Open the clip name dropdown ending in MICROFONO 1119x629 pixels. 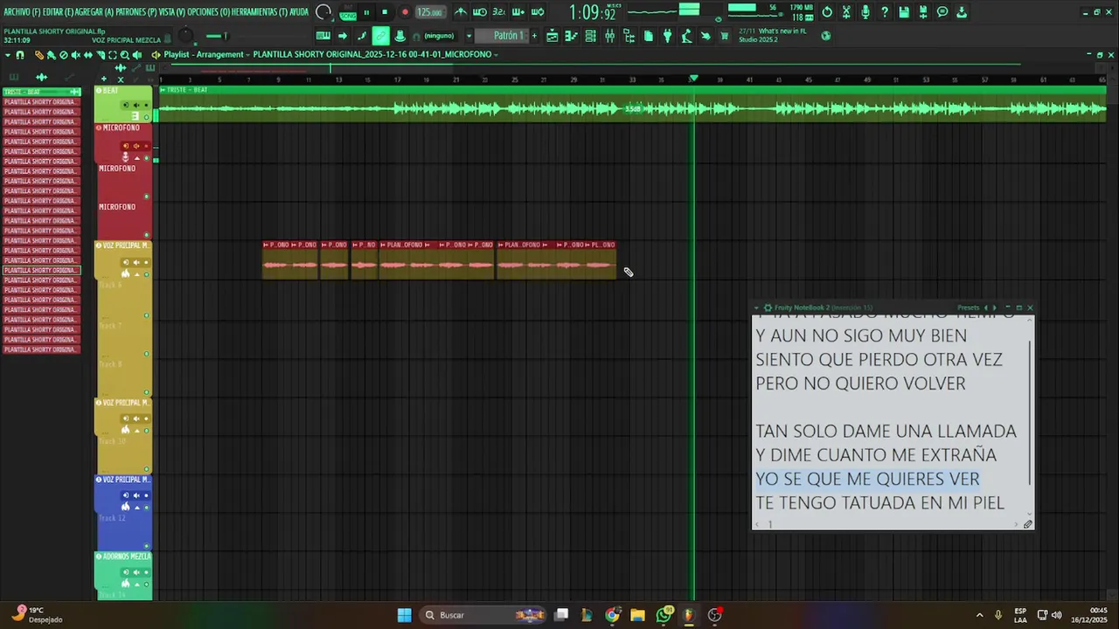coord(376,54)
